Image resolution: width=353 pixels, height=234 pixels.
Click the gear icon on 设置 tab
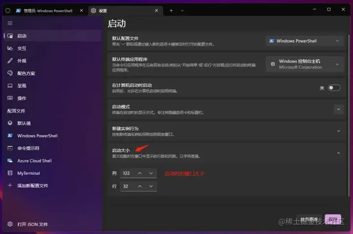[94, 11]
